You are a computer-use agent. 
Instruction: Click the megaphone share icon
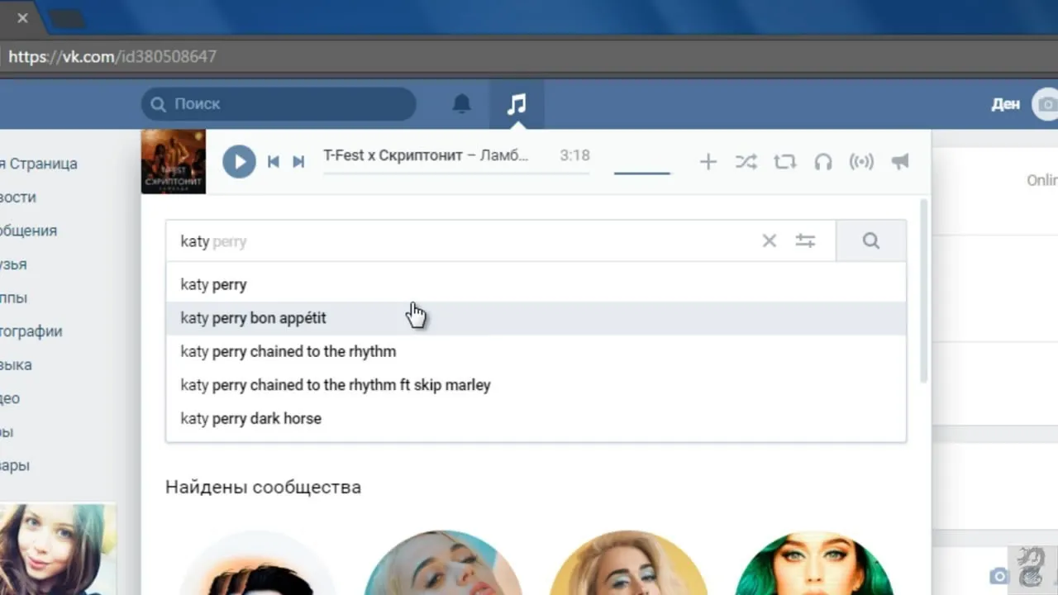[900, 162]
